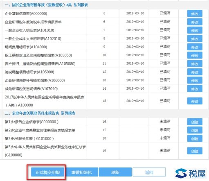The image size is (209, 181).
Task: Click 修改 for 期间费用明细表(A104000)
Action: pyautogui.click(x=195, y=47)
